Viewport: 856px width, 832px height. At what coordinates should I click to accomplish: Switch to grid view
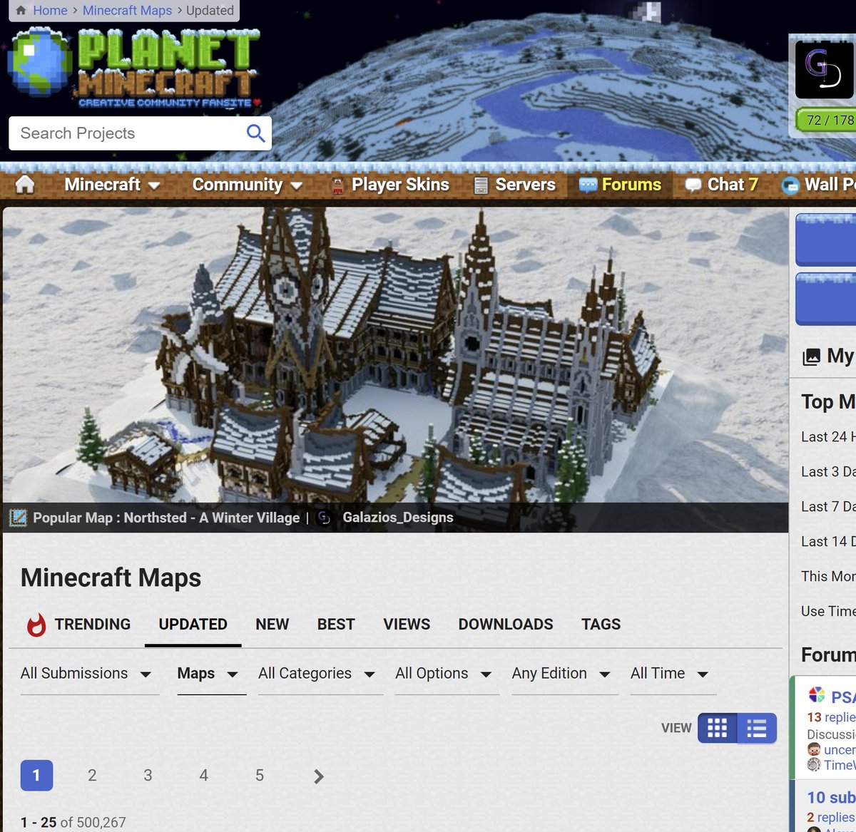[717, 728]
